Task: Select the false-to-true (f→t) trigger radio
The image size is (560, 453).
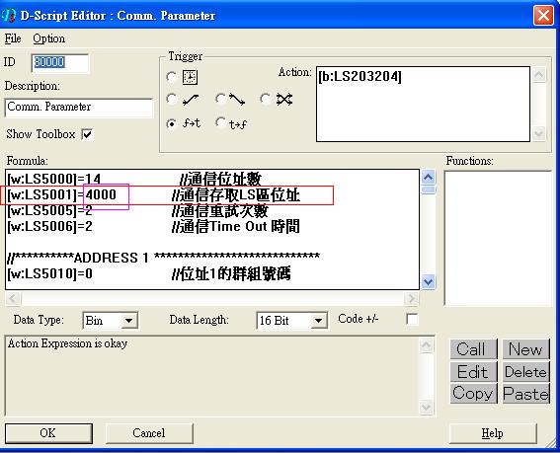Action: pyautogui.click(x=172, y=124)
